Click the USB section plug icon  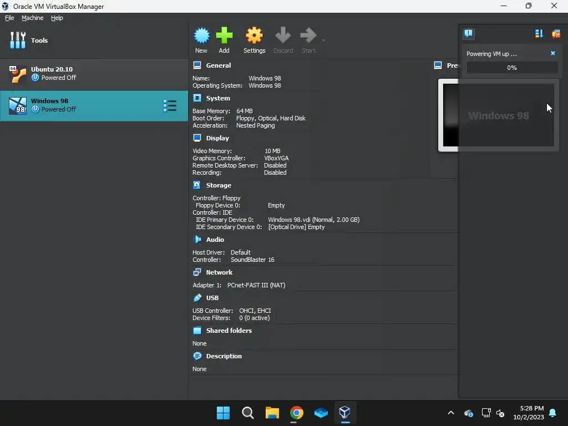197,298
